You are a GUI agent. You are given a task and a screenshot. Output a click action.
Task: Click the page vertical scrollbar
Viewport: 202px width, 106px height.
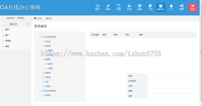point(201,51)
